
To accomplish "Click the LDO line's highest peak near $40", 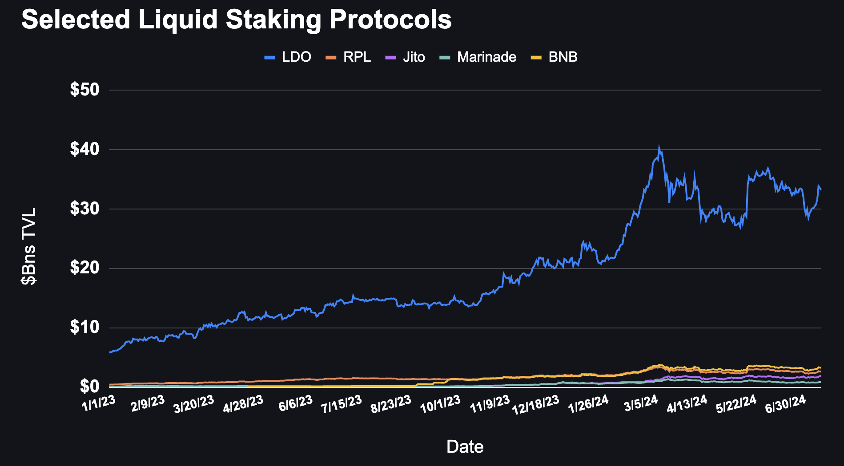I will pyautogui.click(x=659, y=148).
